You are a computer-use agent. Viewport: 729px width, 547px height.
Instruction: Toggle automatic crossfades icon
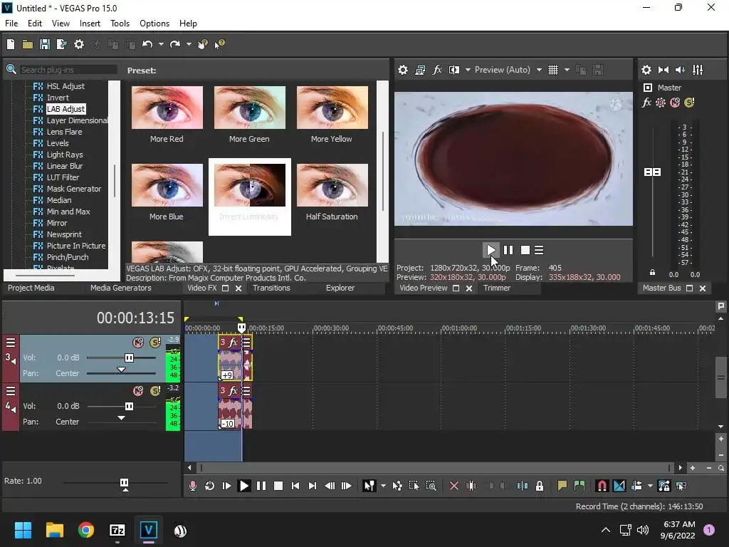[619, 486]
